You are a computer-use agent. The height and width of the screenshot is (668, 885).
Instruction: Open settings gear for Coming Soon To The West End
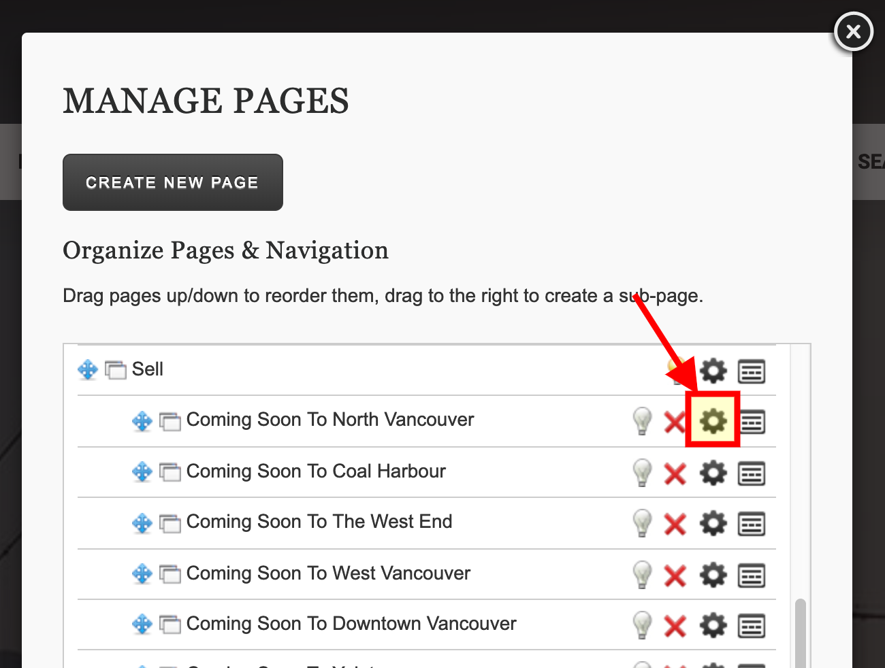pyautogui.click(x=713, y=523)
